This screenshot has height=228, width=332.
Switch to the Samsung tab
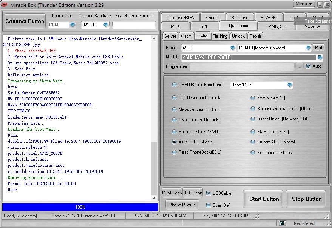click(x=240, y=17)
